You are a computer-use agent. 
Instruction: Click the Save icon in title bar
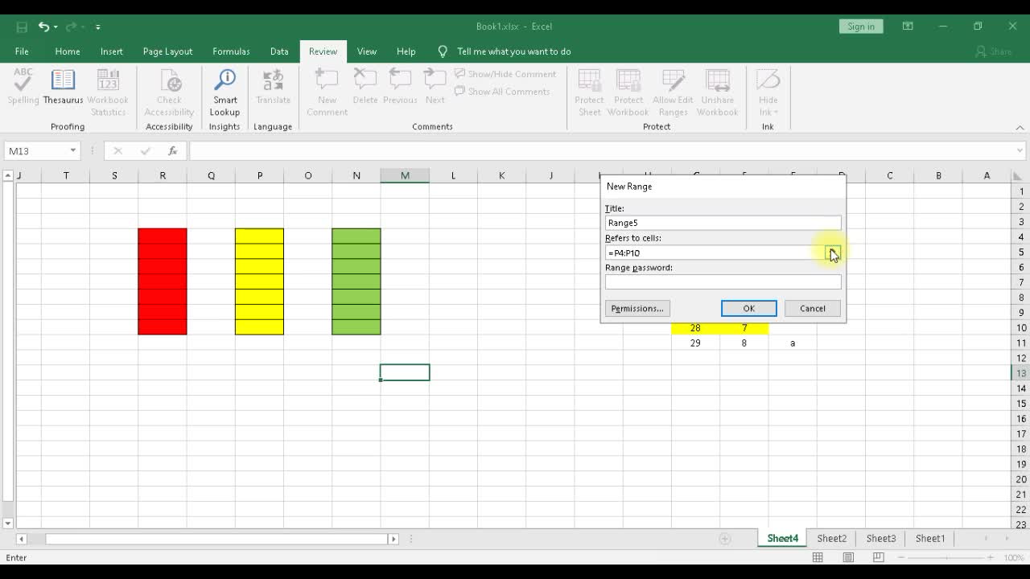22,27
